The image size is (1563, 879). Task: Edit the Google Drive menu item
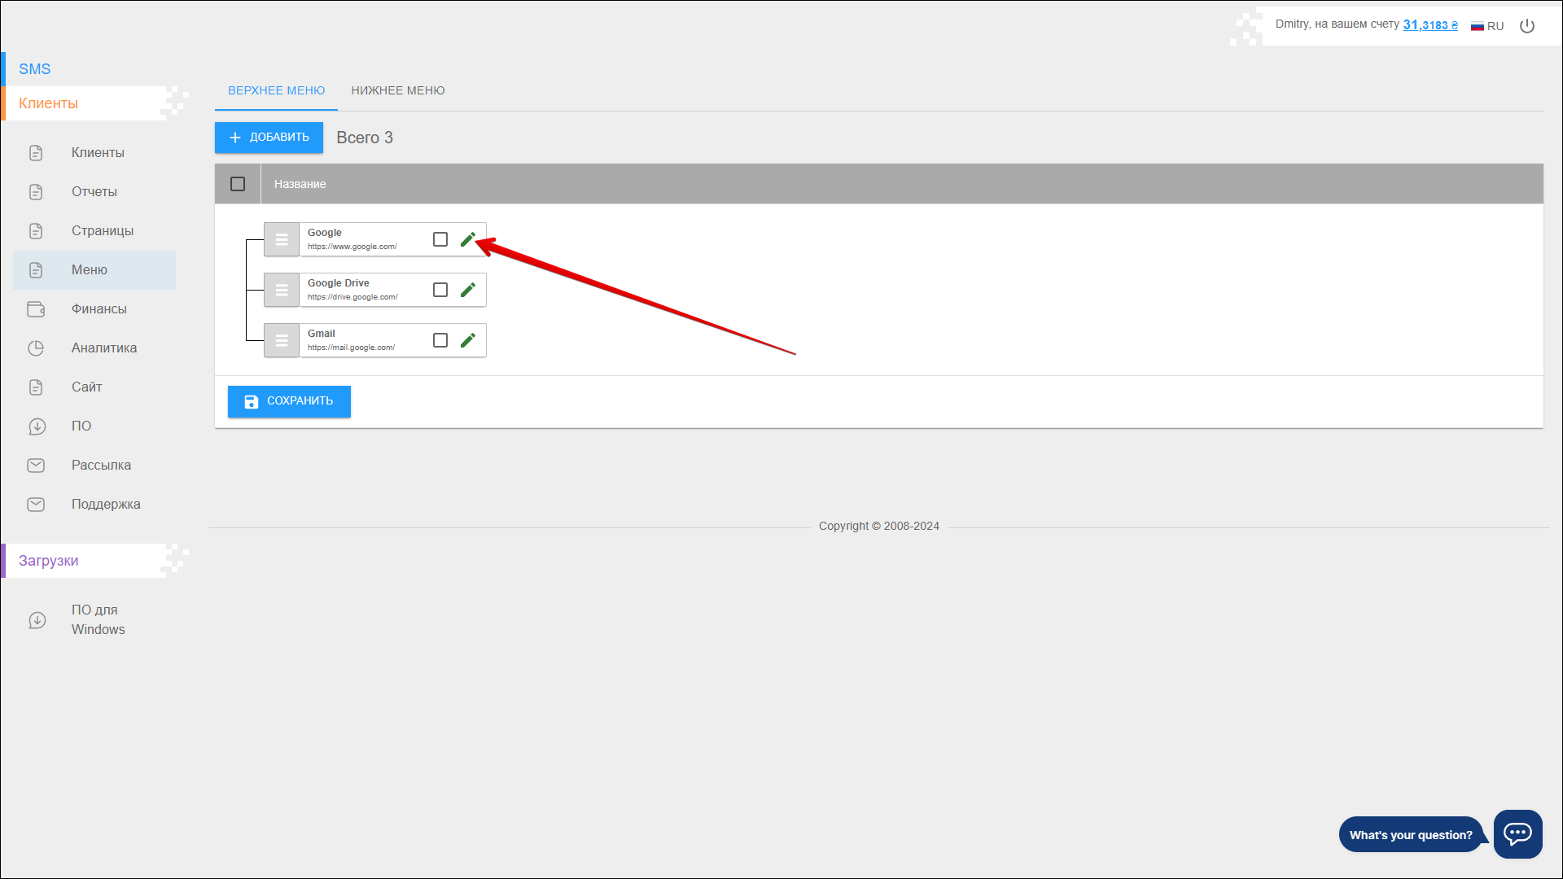pos(467,290)
